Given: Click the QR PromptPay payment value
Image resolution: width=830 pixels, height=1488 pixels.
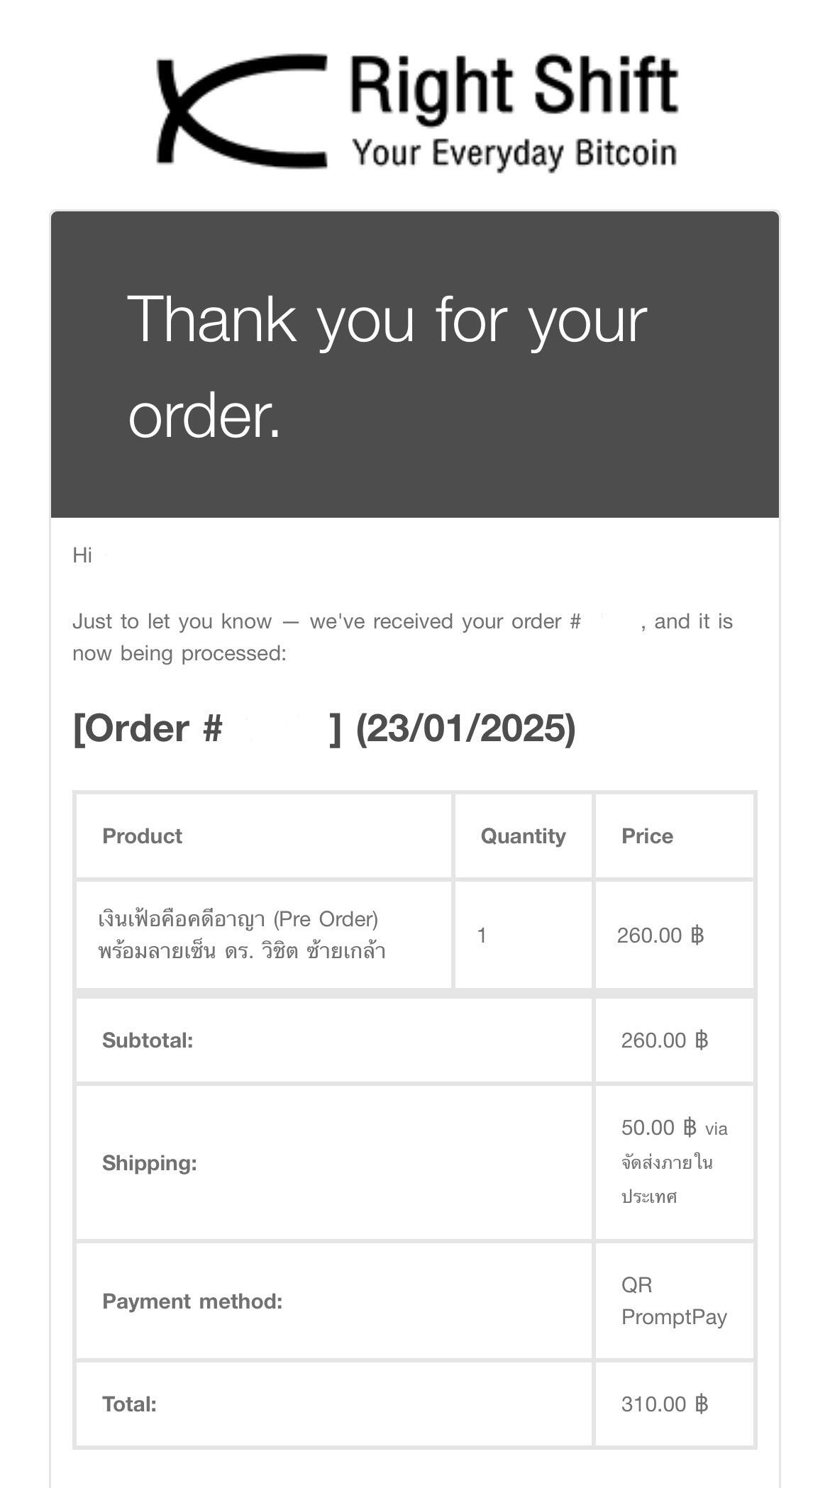Looking at the screenshot, I should 674,1301.
